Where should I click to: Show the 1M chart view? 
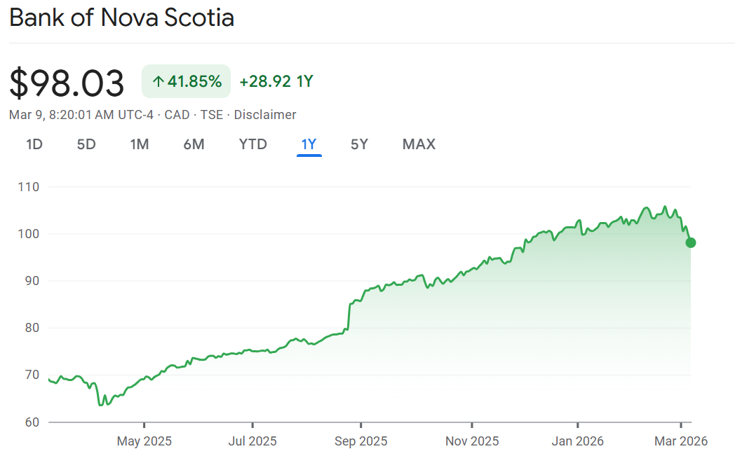(x=140, y=144)
